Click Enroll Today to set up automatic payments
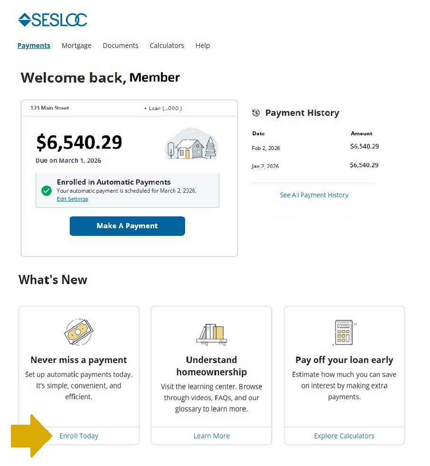Viewport: 430px width, 466px height. (x=79, y=436)
